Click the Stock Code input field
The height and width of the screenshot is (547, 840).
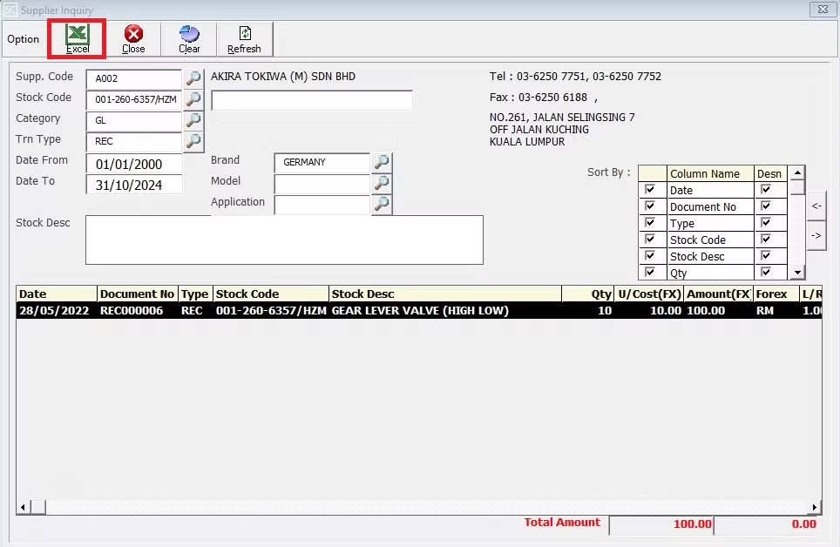(134, 99)
